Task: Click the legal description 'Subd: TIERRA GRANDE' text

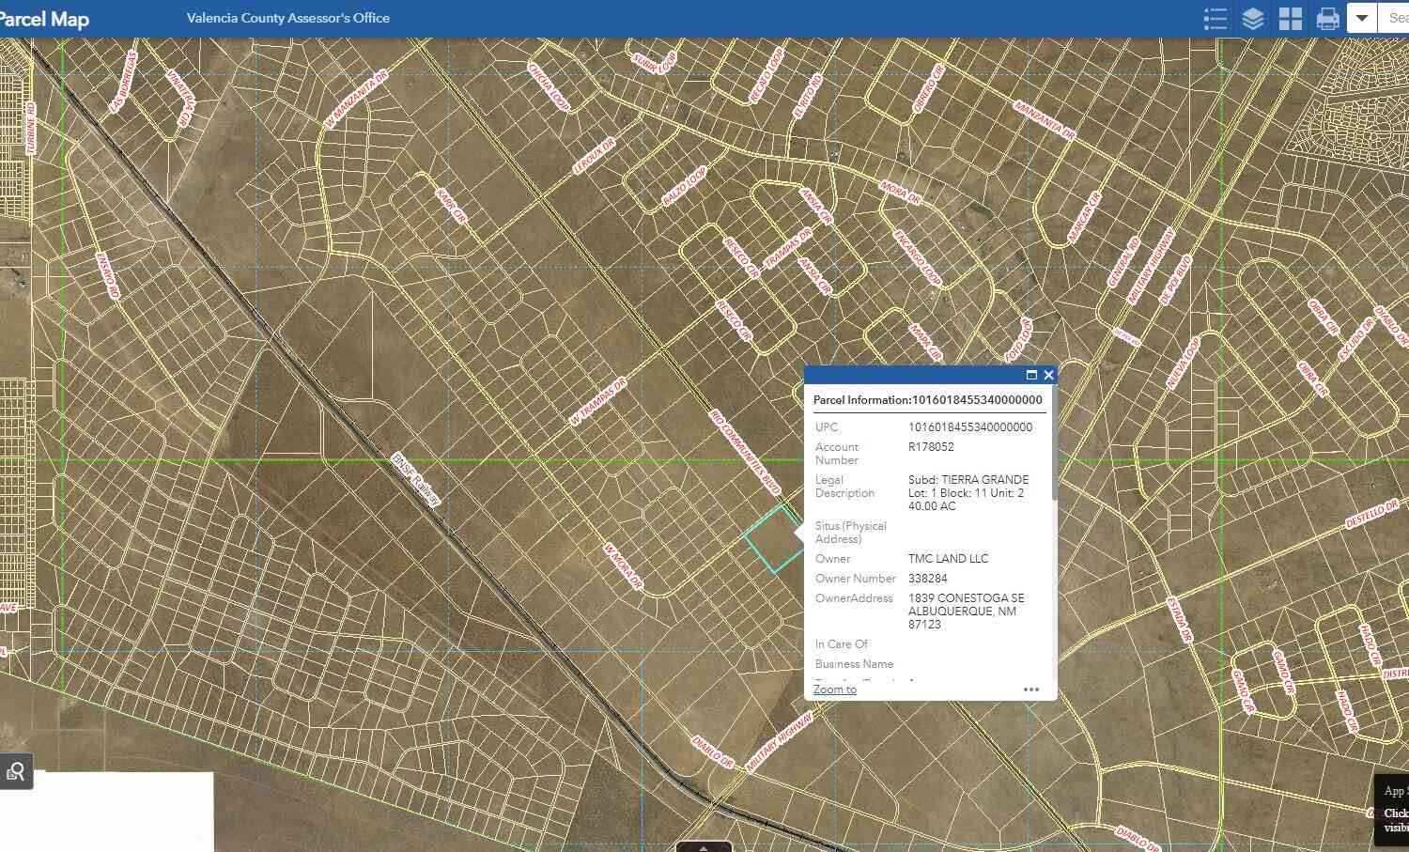Action: pos(968,480)
